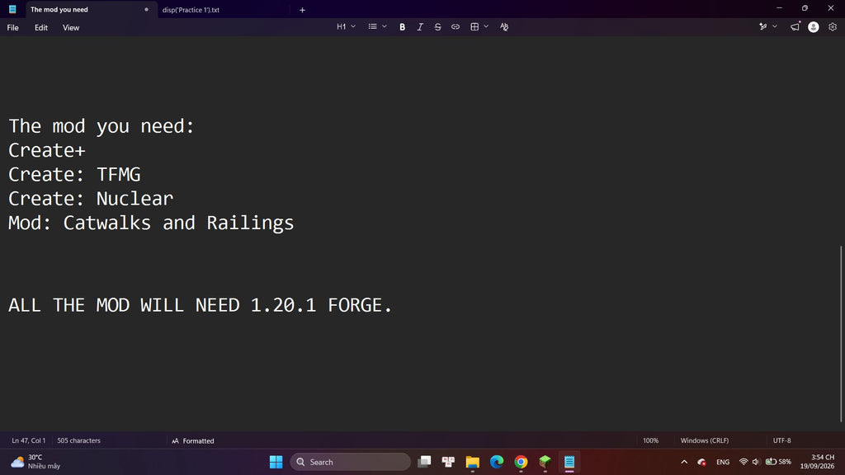This screenshot has height=475, width=845.
Task: Click the battery 58% indicator
Action: [779, 462]
